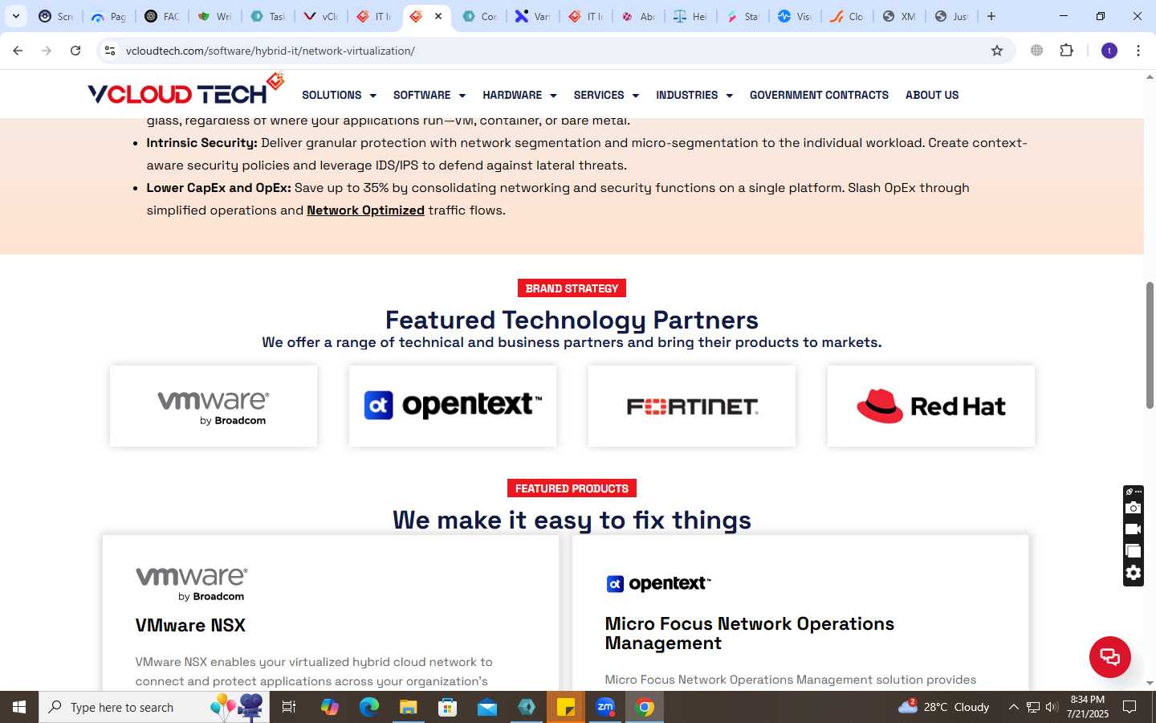This screenshot has height=723, width=1156.
Task: Click the FEATURED PRODUCTS red label
Action: 572,488
